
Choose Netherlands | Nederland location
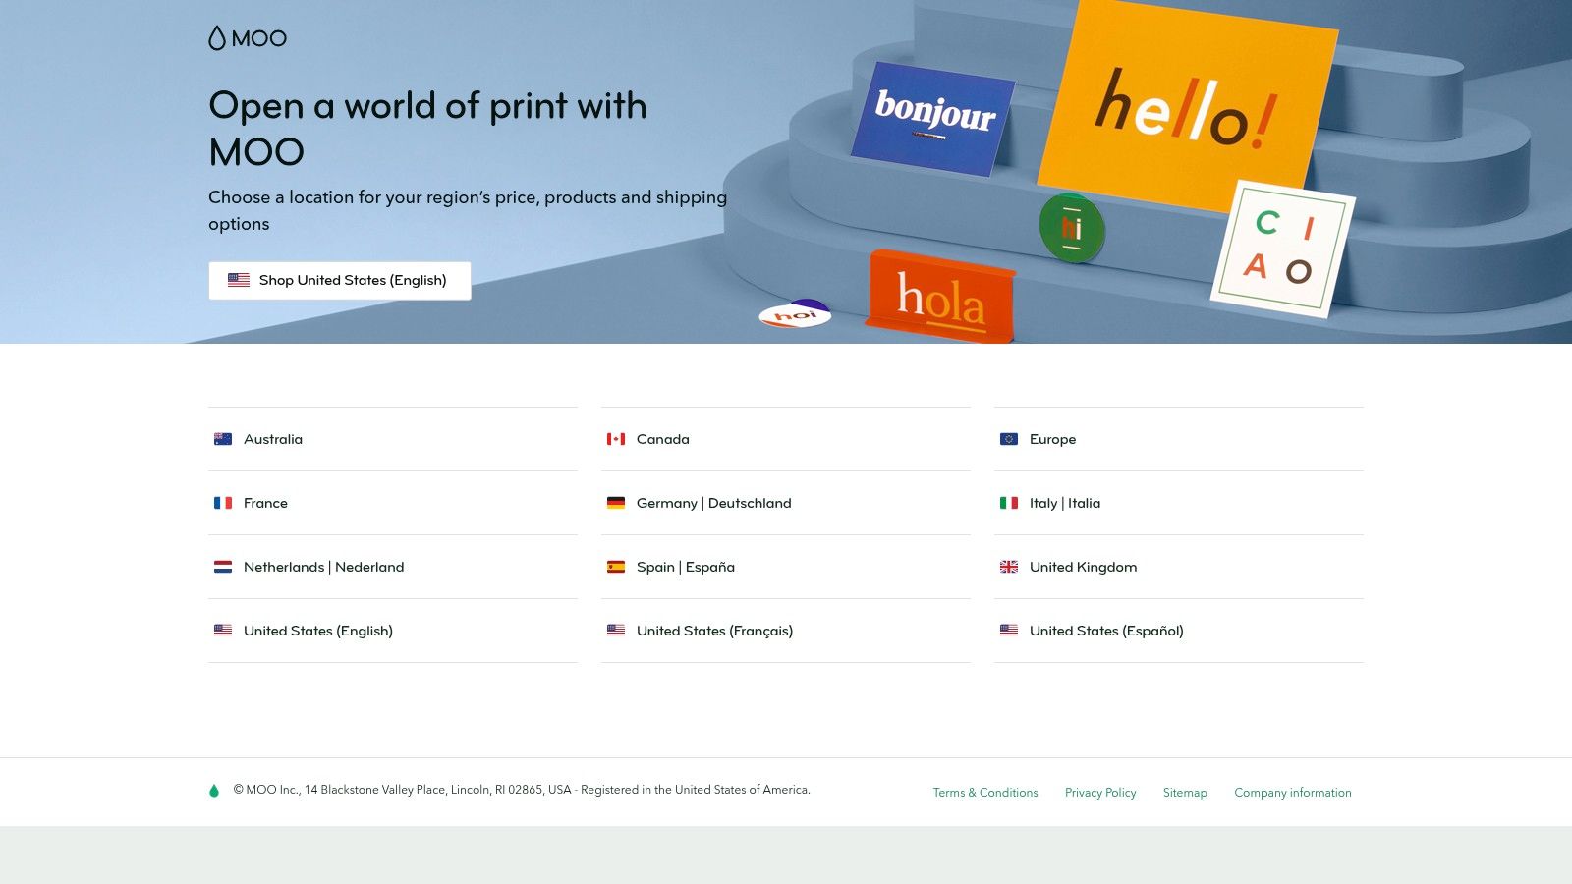click(323, 567)
